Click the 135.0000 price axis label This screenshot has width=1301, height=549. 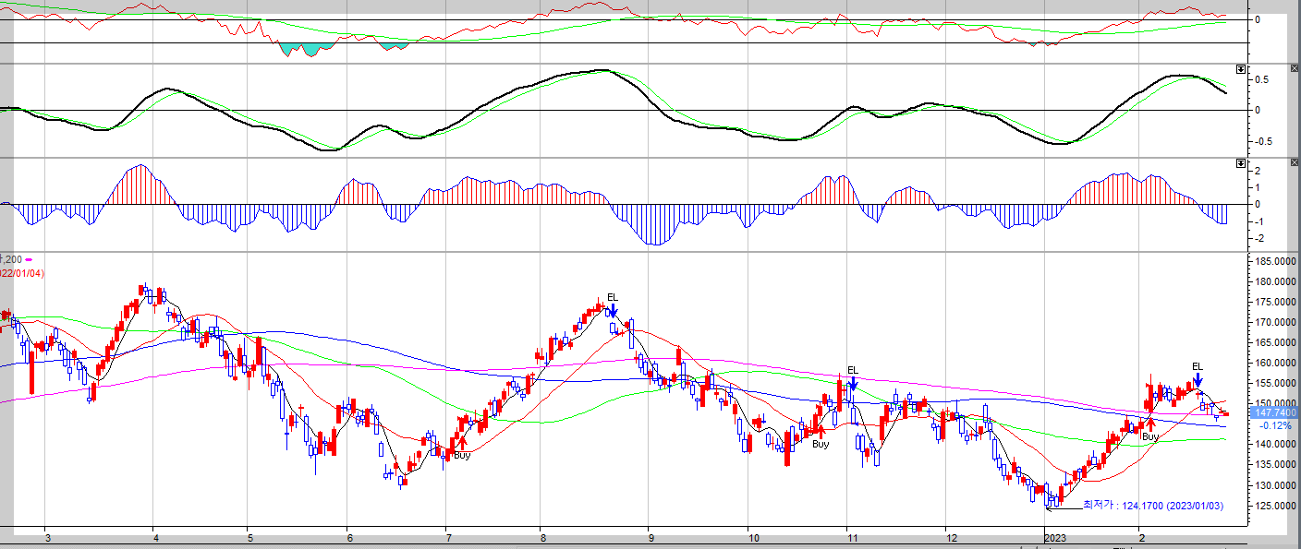click(1276, 464)
